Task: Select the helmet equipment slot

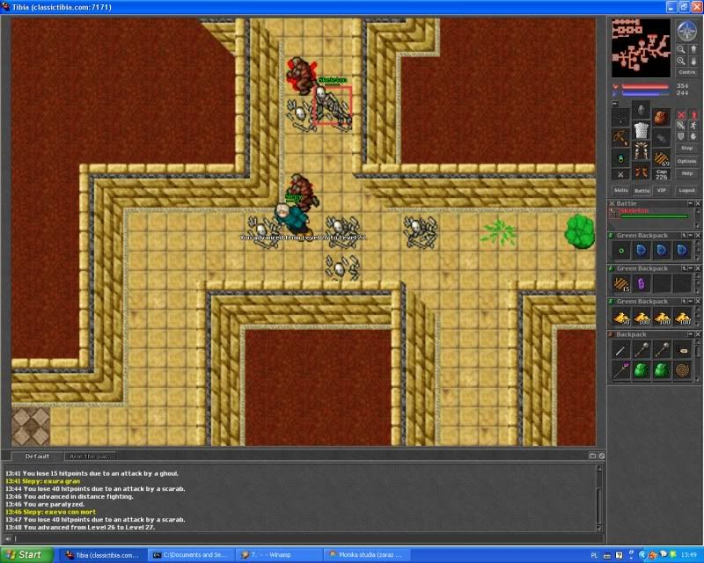Action: [642, 110]
